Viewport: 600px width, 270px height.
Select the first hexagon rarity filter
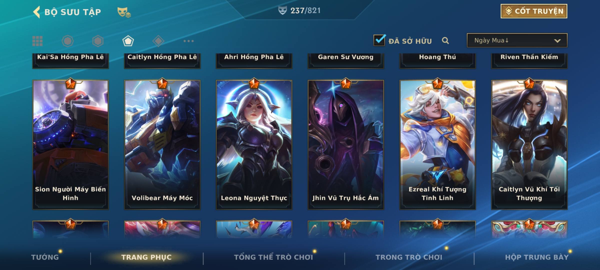coord(67,41)
